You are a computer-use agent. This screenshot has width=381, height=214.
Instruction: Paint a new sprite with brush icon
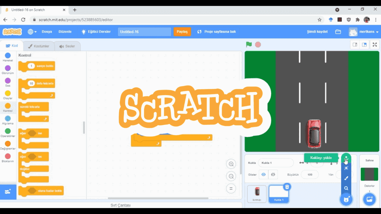point(346,178)
